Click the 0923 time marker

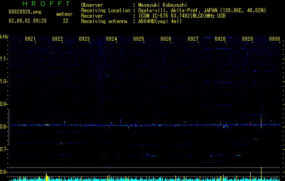coord(84,39)
